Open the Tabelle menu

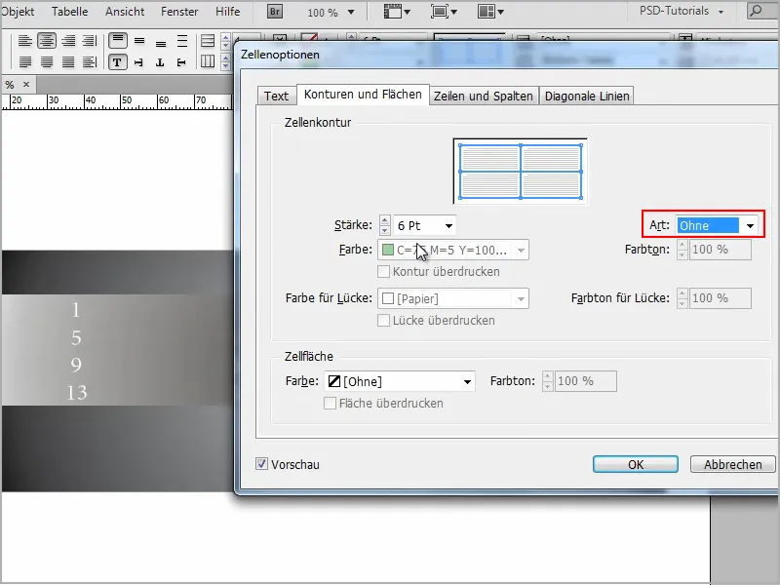[x=69, y=12]
